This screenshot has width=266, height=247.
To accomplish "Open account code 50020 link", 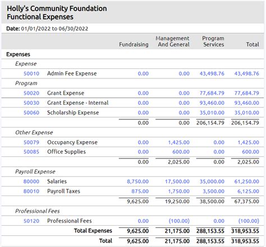I will (31, 93).
